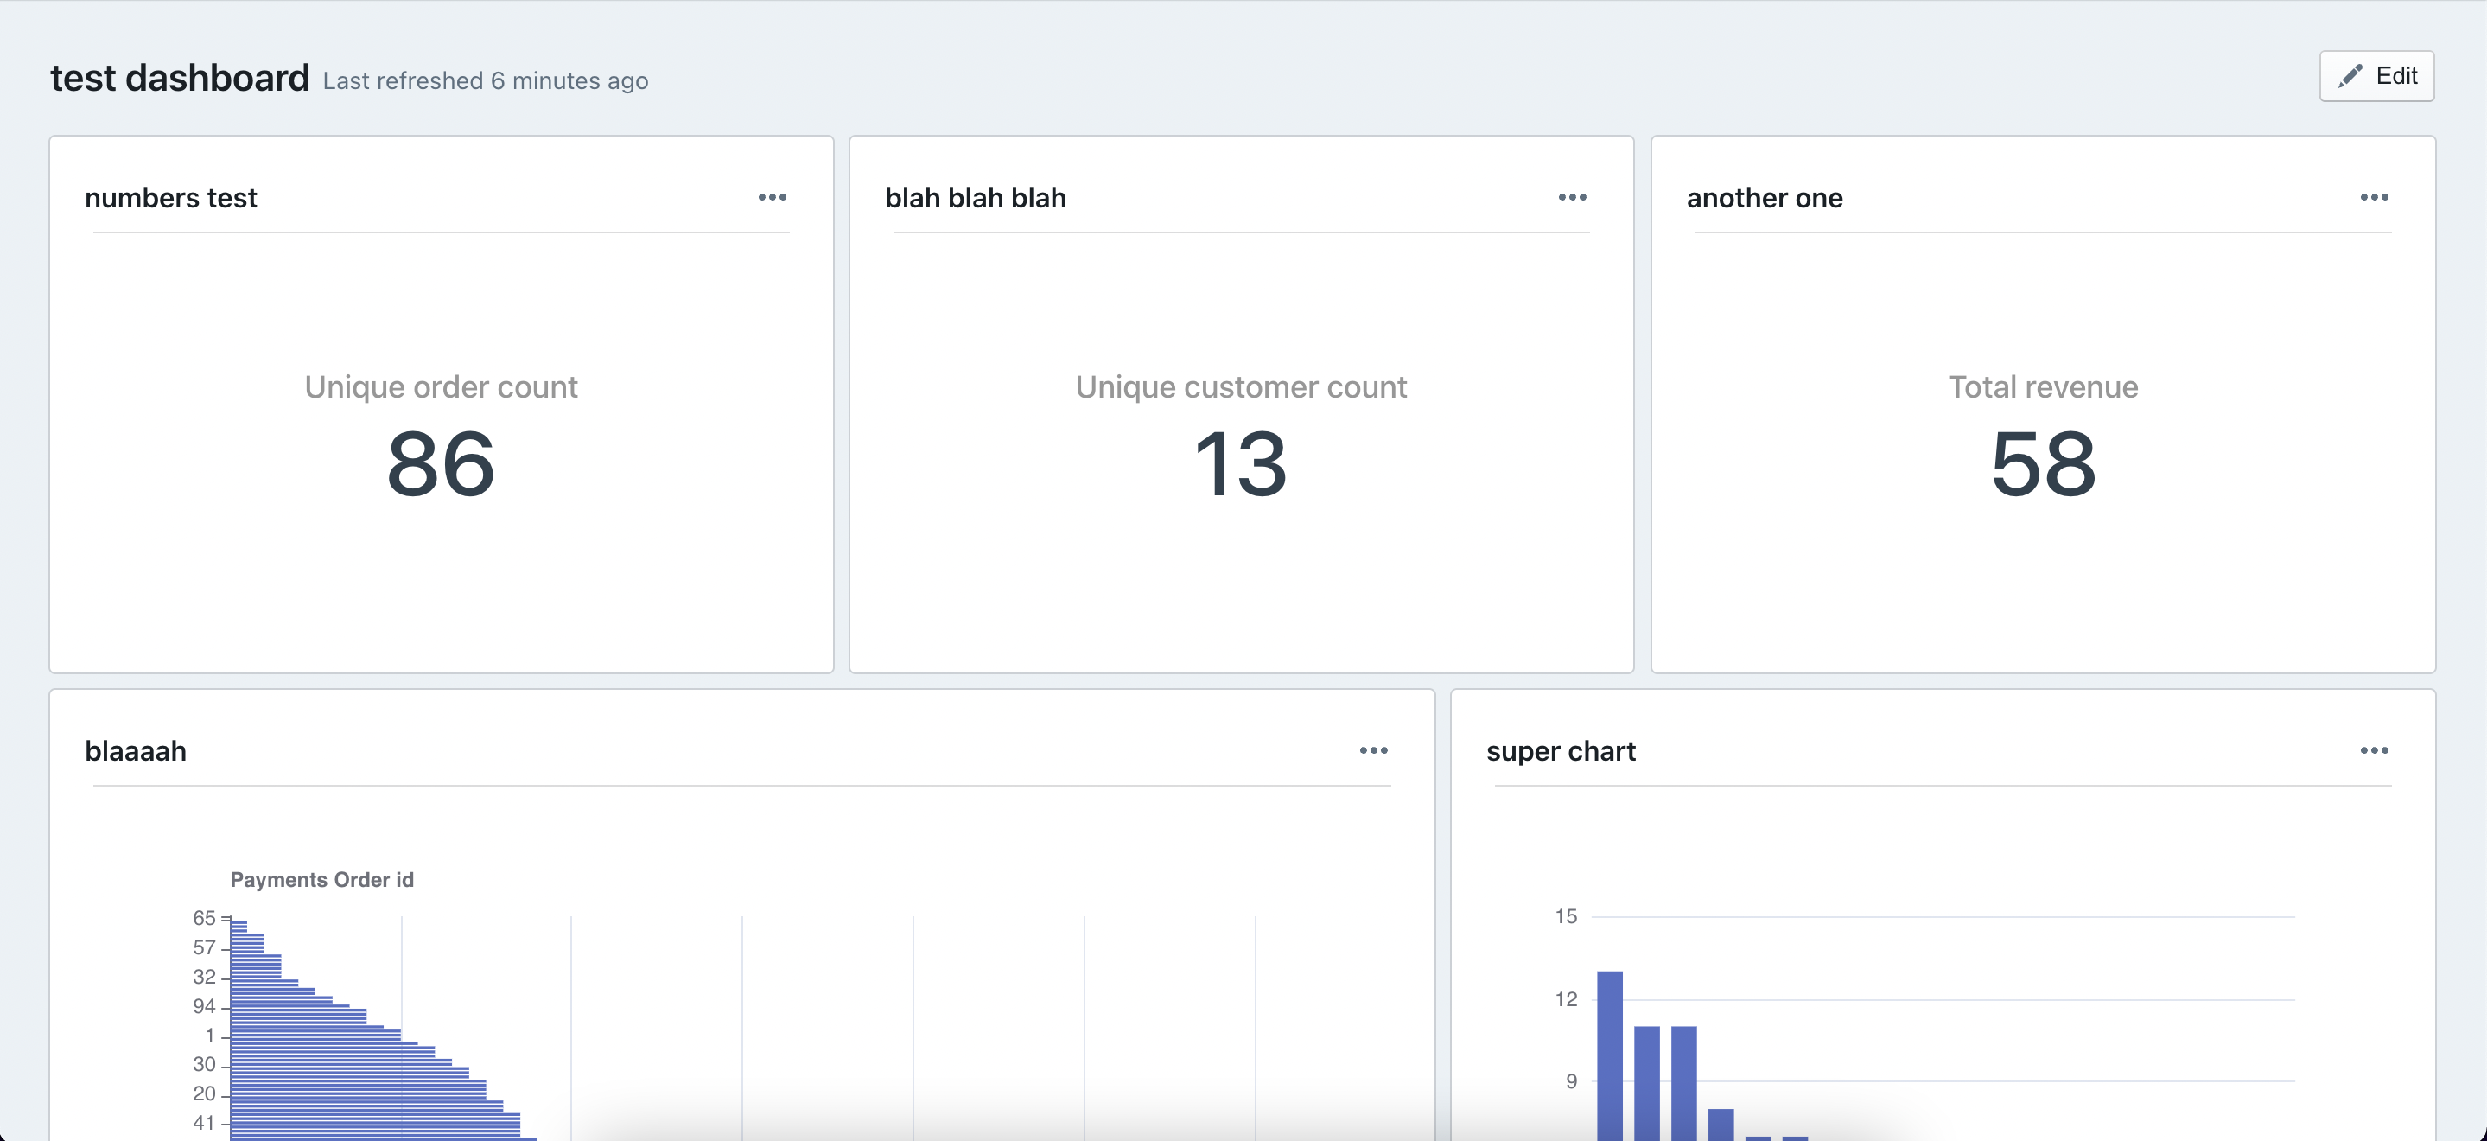Click the pencil icon in the Edit button
Viewport: 2487px width, 1141px height.
point(2350,75)
